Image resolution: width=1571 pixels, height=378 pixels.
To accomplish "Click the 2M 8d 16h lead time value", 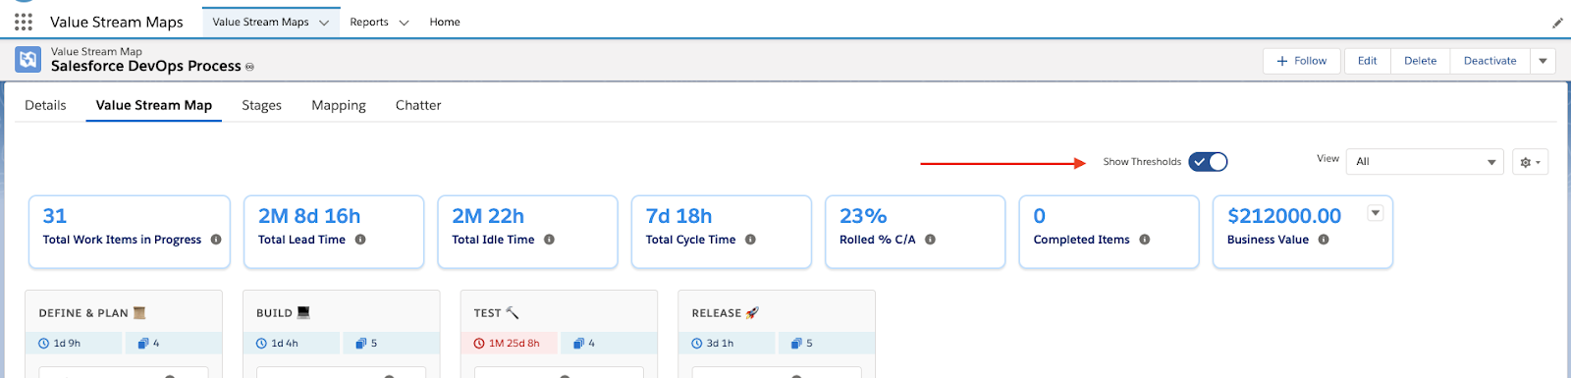I will (309, 216).
